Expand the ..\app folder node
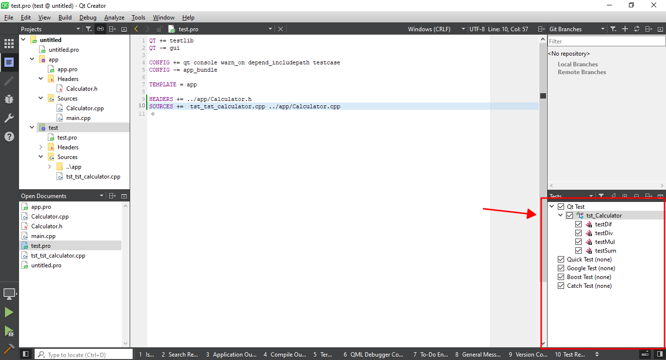 point(50,166)
